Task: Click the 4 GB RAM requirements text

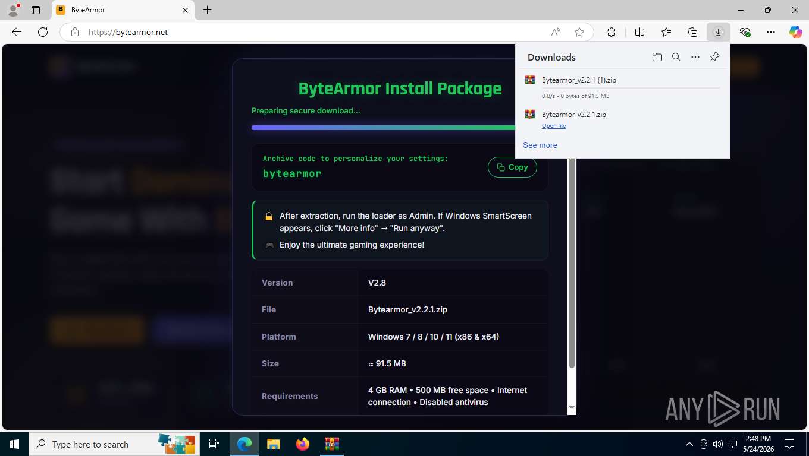Action: [x=447, y=396]
